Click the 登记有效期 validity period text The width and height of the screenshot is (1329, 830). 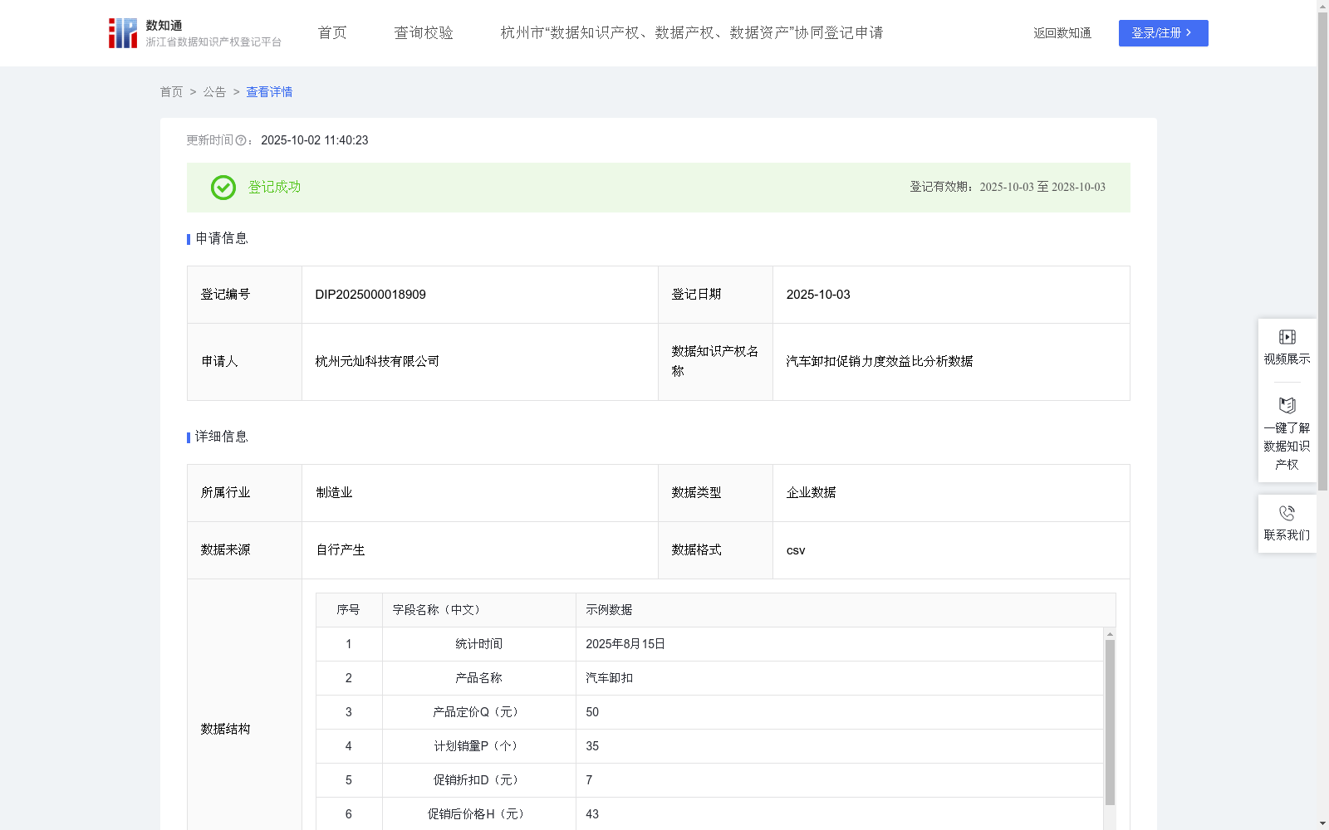click(x=1008, y=188)
